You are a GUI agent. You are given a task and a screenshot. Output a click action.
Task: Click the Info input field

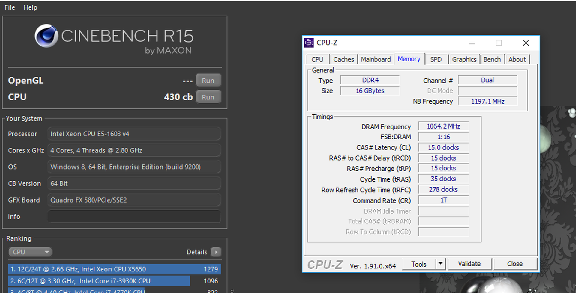(134, 216)
